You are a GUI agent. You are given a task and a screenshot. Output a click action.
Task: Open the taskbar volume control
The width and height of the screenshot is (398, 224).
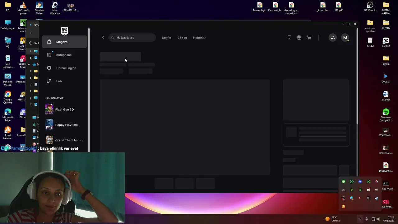[378, 219]
